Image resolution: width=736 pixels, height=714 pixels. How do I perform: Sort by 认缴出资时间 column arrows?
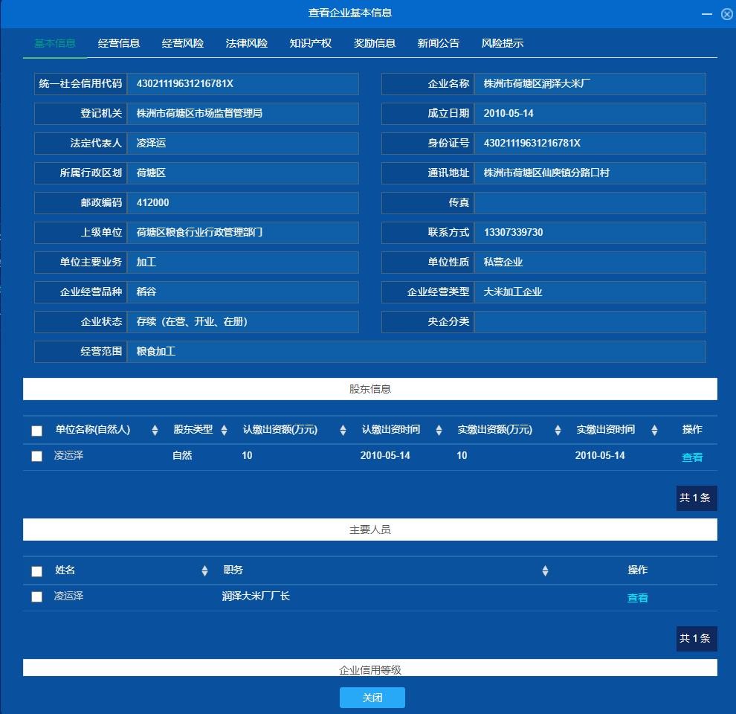click(439, 430)
